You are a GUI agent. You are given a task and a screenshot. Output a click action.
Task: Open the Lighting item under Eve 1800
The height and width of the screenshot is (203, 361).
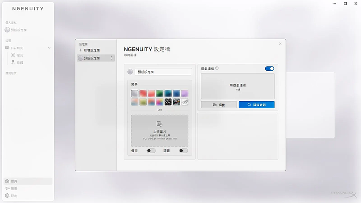click(x=17, y=55)
